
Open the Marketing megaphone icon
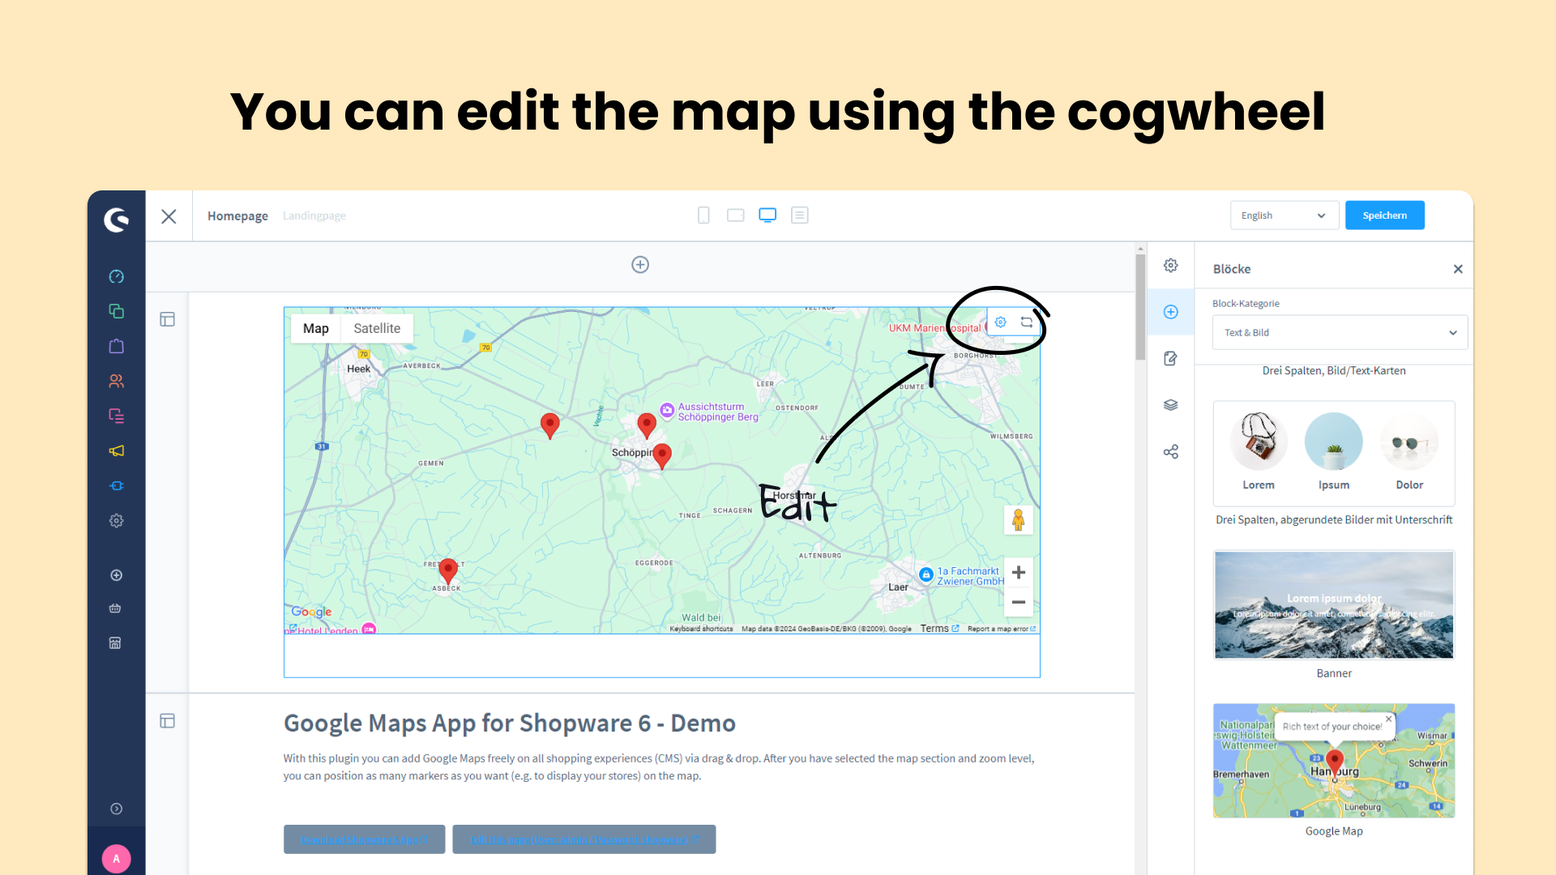tap(116, 450)
